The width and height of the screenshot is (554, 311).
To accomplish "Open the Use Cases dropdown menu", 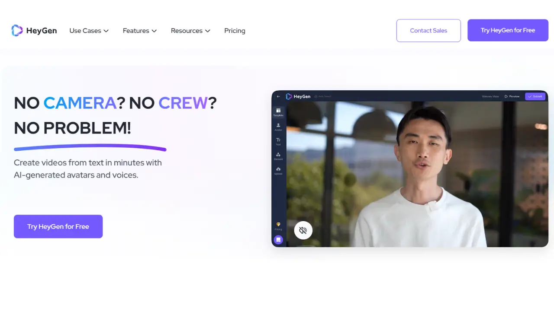I will [x=89, y=31].
